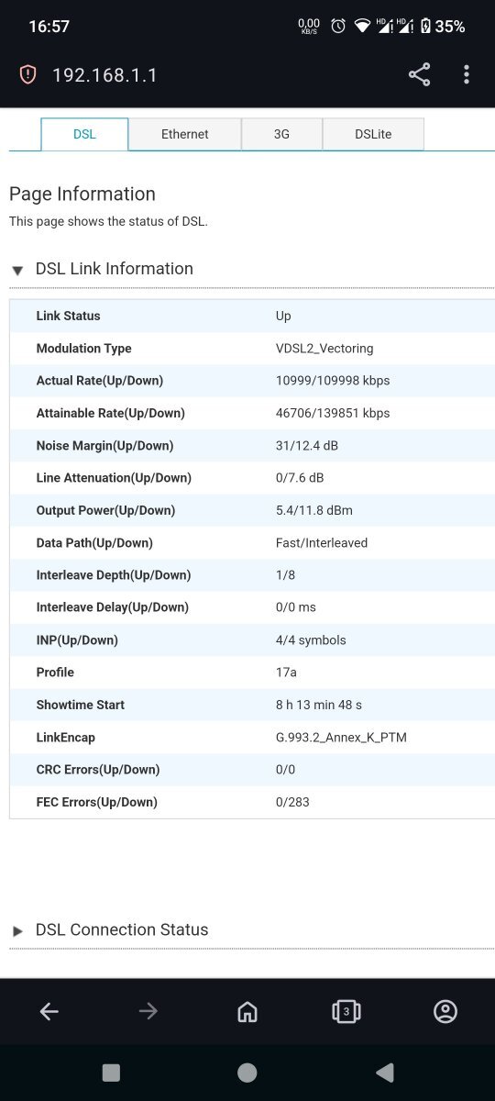Tap the Android recent apps square button

tap(111, 1073)
